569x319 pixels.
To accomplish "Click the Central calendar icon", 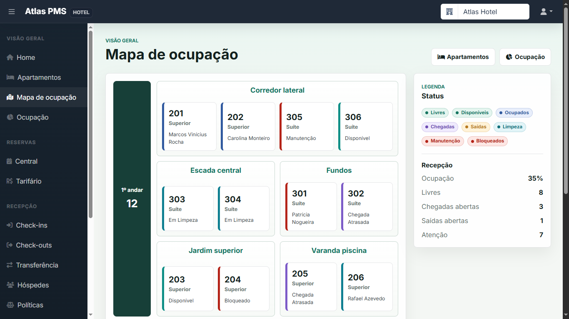I will pos(9,161).
